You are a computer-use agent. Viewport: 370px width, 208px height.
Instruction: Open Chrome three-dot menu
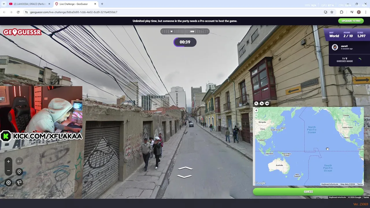pyautogui.click(x=366, y=12)
